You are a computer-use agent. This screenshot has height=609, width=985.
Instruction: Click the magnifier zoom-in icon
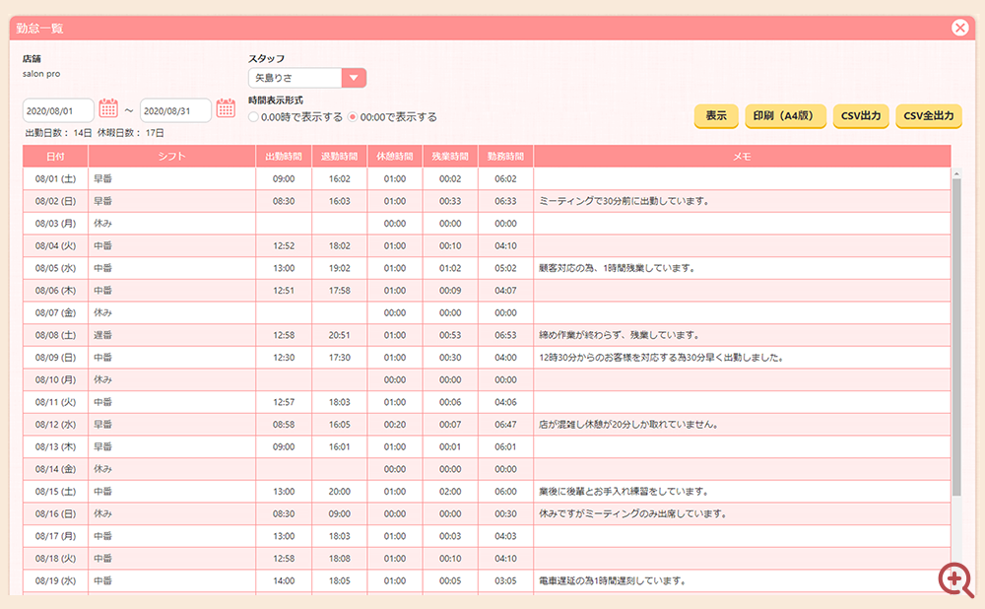956,578
